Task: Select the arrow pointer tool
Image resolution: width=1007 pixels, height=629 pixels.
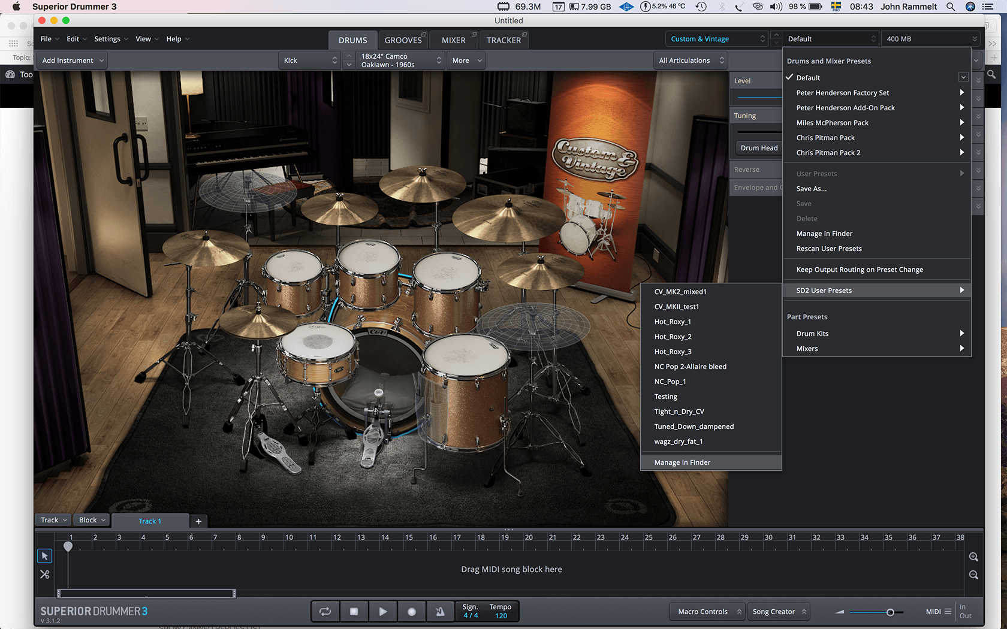Action: [44, 556]
